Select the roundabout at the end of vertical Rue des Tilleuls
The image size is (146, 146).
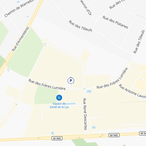[x=128, y=66]
